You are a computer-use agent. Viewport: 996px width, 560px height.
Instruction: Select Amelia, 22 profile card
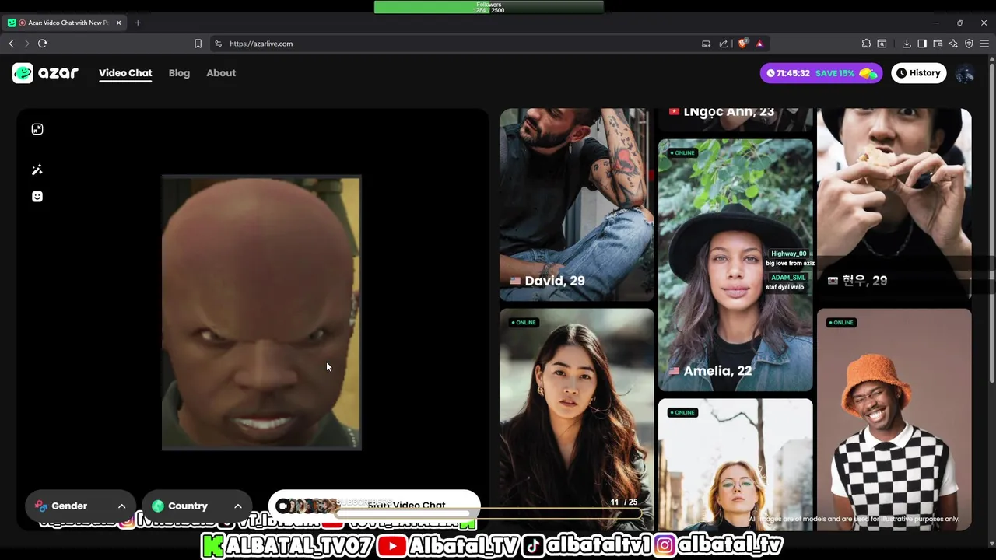735,264
